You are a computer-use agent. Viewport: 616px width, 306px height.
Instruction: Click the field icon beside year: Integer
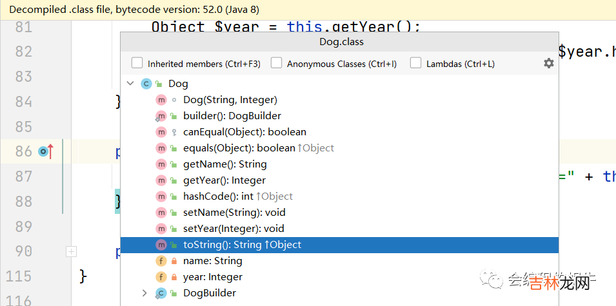tap(161, 277)
